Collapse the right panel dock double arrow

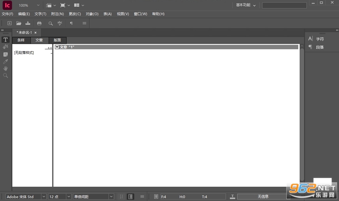(x=337, y=30)
